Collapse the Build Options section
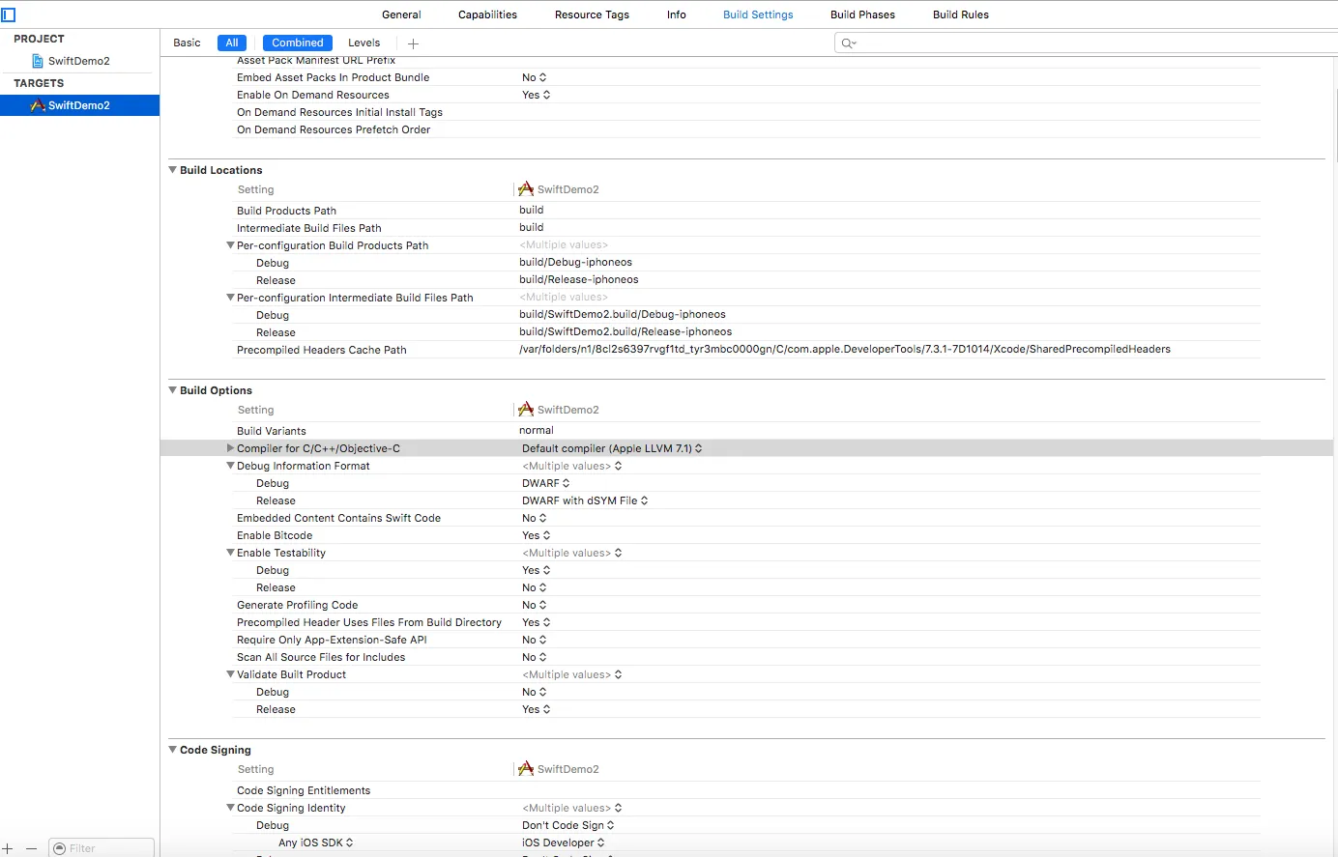This screenshot has height=857, width=1338. tap(173, 390)
